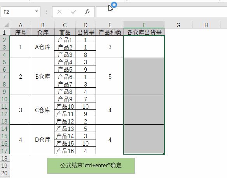Select the grey merged F cell for C仓库
227x178 pixels.
pyautogui.click(x=144, y=110)
